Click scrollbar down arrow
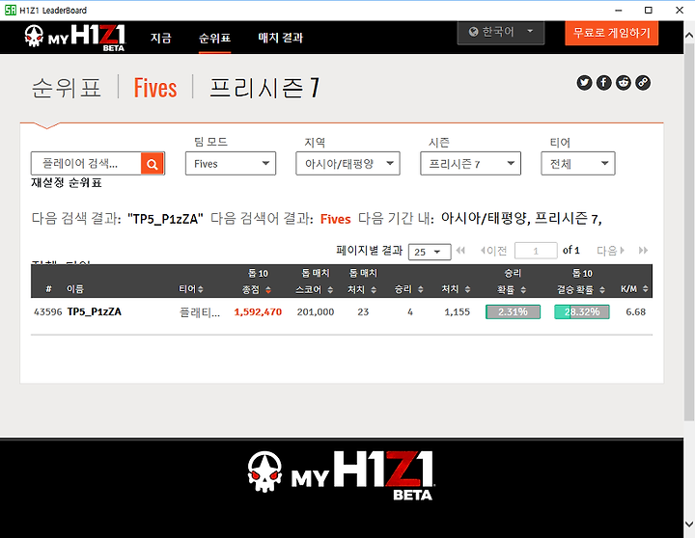This screenshot has width=695, height=538. coord(689,525)
